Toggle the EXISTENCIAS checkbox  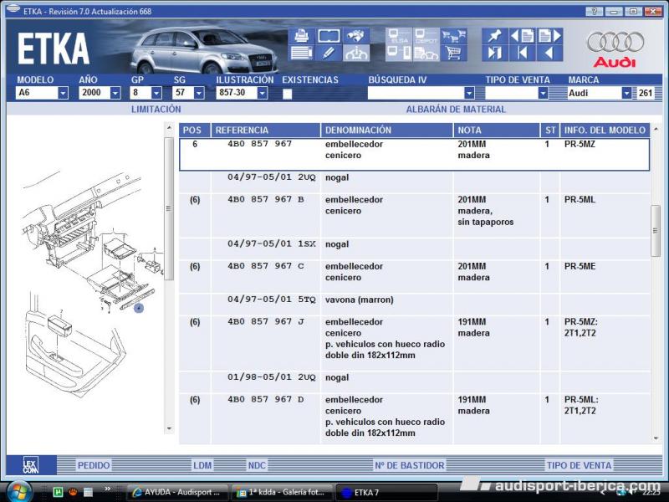tap(288, 94)
